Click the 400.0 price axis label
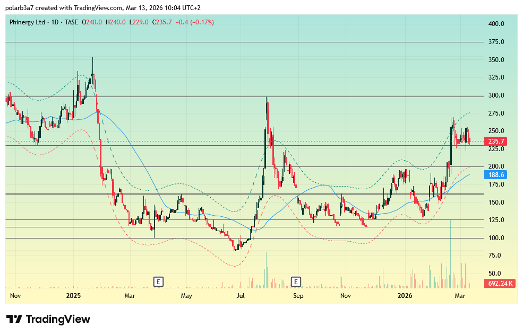The image size is (523, 335). pos(496,24)
